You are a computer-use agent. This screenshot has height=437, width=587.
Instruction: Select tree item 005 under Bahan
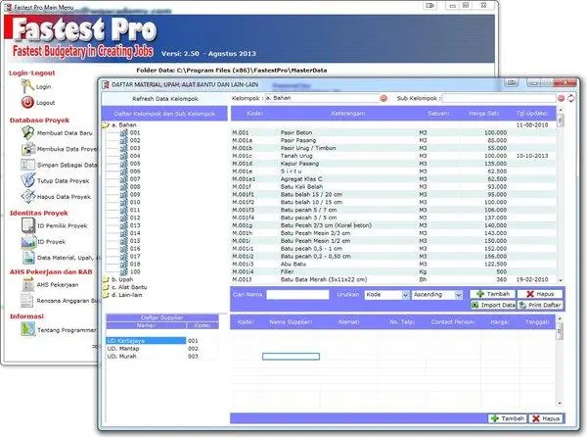click(135, 164)
